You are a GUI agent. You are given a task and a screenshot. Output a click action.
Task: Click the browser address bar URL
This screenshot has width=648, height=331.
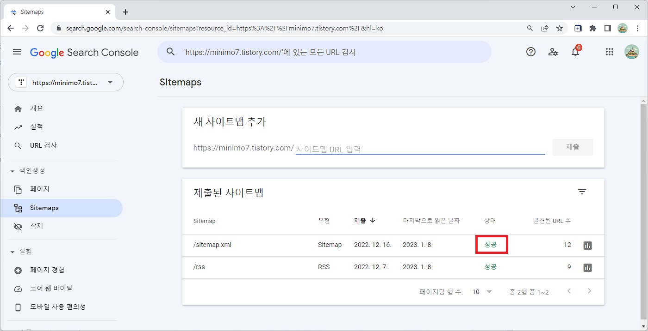pos(224,28)
